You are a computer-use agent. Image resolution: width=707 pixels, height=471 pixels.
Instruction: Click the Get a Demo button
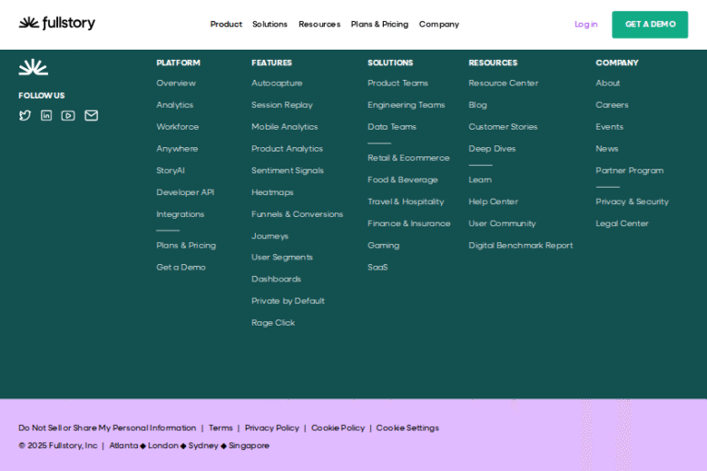point(649,25)
